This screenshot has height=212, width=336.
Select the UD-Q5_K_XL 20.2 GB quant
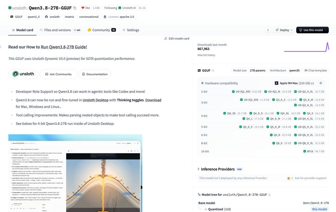coord(309,127)
